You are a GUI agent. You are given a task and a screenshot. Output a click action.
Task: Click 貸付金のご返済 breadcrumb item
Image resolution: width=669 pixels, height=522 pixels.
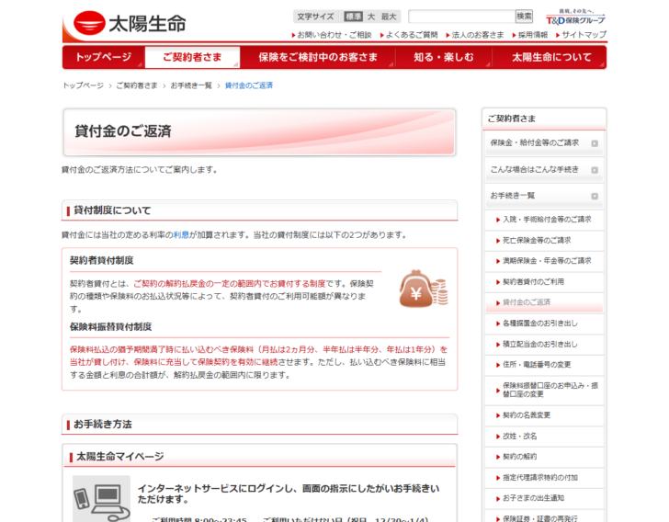[x=249, y=85]
